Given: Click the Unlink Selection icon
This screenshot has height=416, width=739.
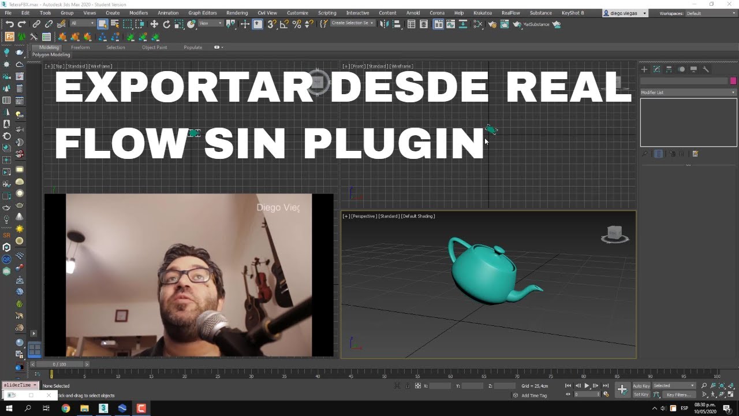Looking at the screenshot, I should click(48, 24).
